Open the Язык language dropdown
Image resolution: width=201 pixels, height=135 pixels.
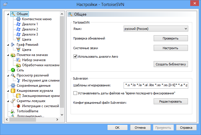pos(156,29)
